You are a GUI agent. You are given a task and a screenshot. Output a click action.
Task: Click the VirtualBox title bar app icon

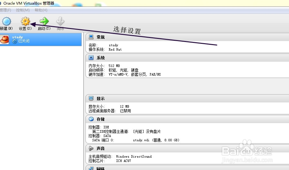[x=1, y=3]
